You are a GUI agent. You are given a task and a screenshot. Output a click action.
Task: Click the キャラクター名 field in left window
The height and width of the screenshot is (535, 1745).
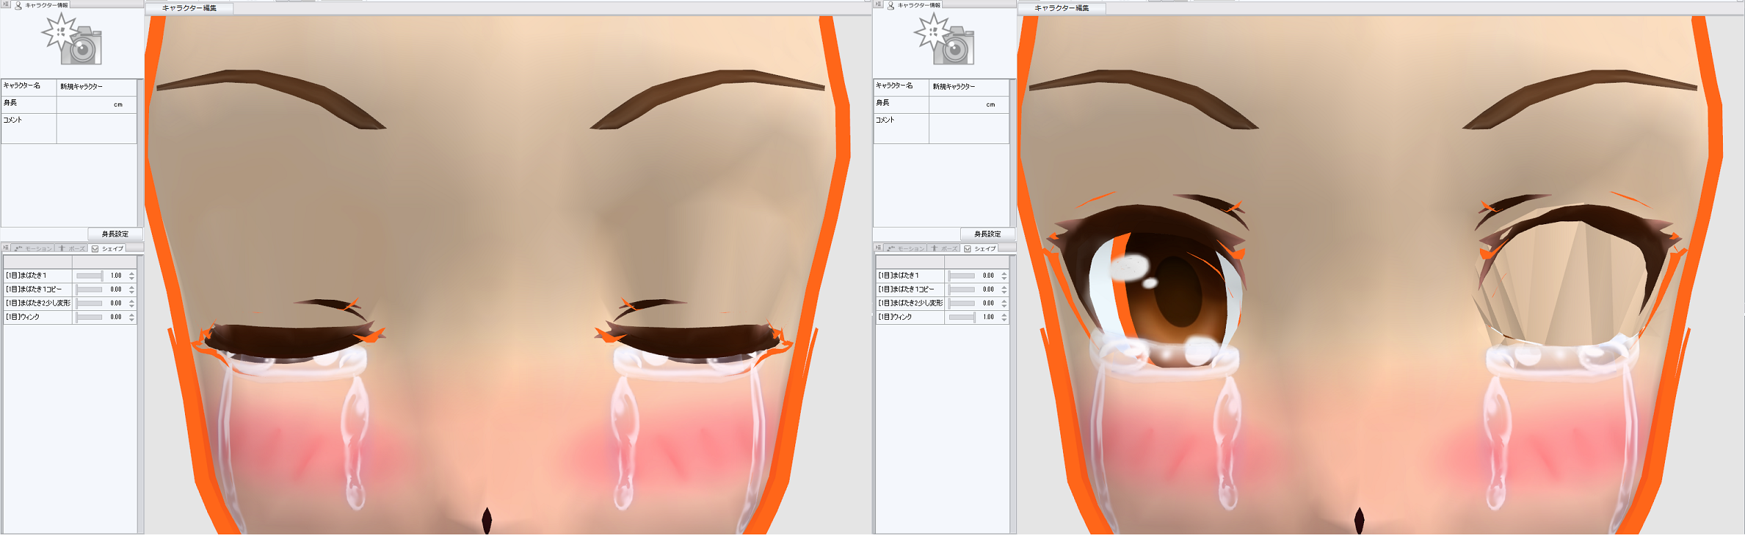(x=97, y=87)
